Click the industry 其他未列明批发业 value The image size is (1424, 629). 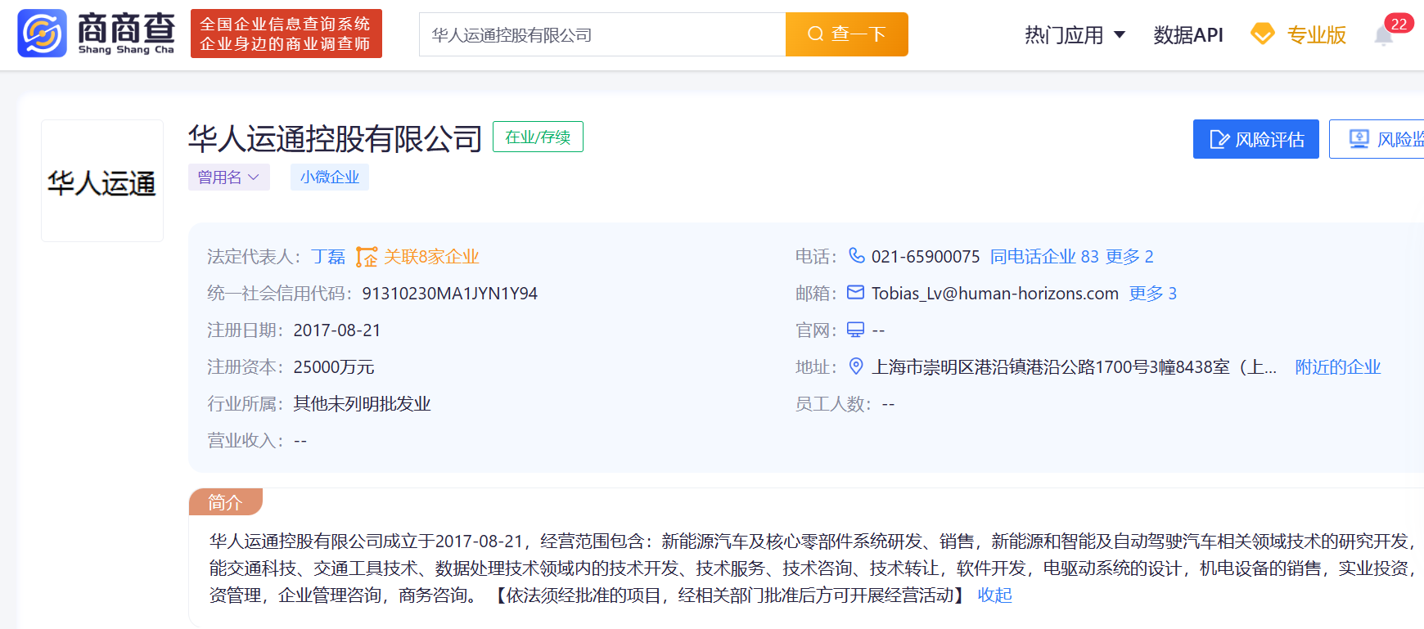click(362, 404)
